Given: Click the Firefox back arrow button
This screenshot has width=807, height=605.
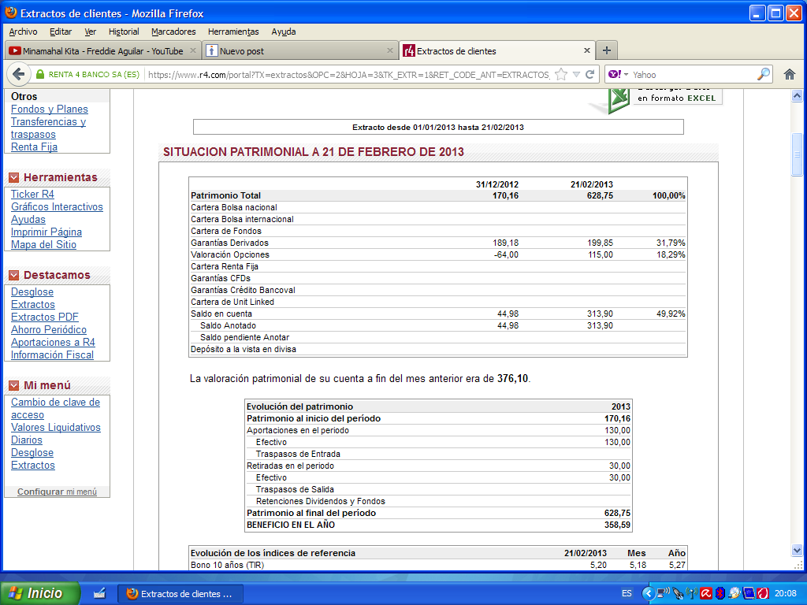Looking at the screenshot, I should (18, 74).
